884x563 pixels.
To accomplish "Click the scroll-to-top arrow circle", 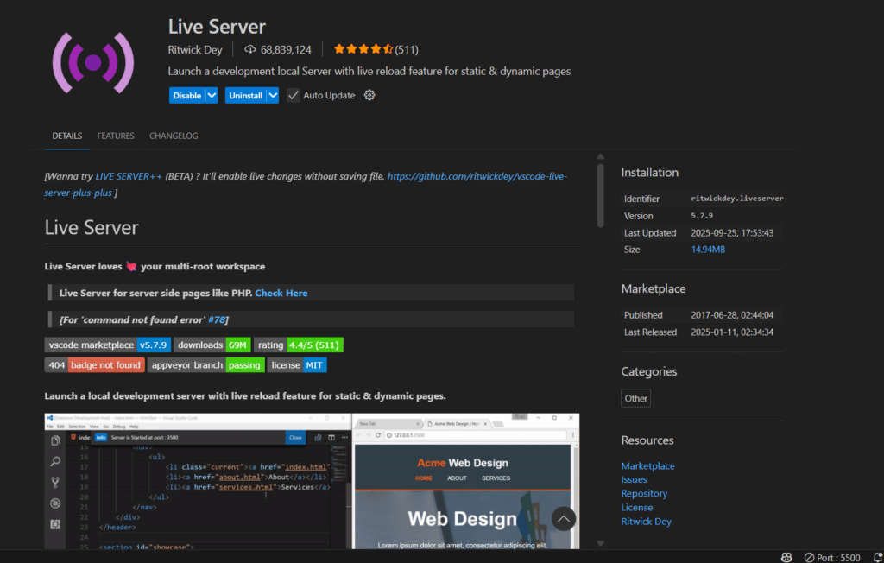I will (x=563, y=518).
